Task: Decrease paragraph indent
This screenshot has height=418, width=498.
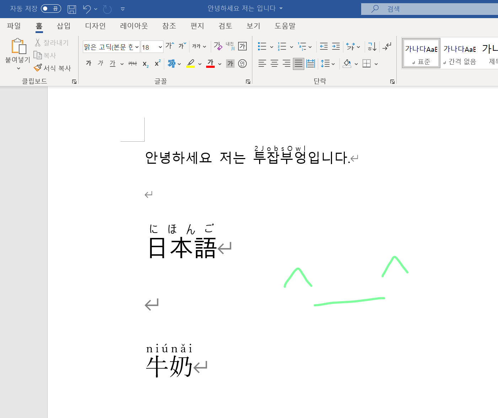Action: coord(324,46)
